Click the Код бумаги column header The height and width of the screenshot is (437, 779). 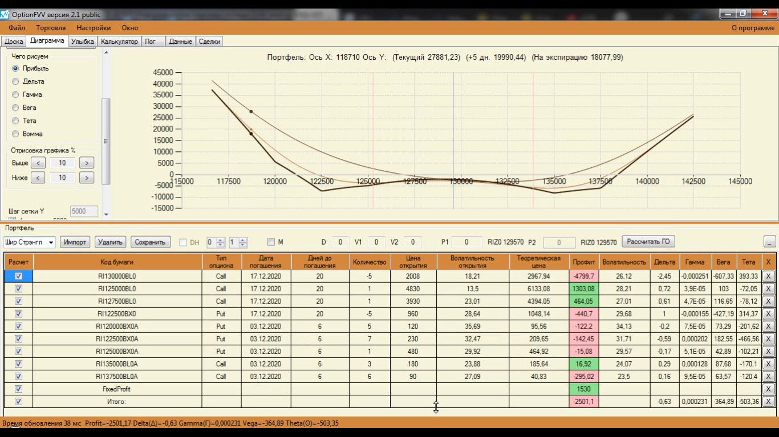[117, 262]
